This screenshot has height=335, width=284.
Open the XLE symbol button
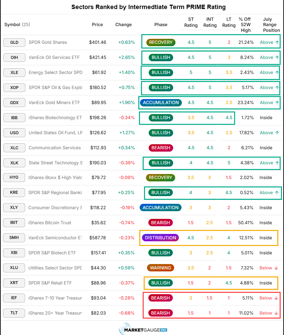14,72
